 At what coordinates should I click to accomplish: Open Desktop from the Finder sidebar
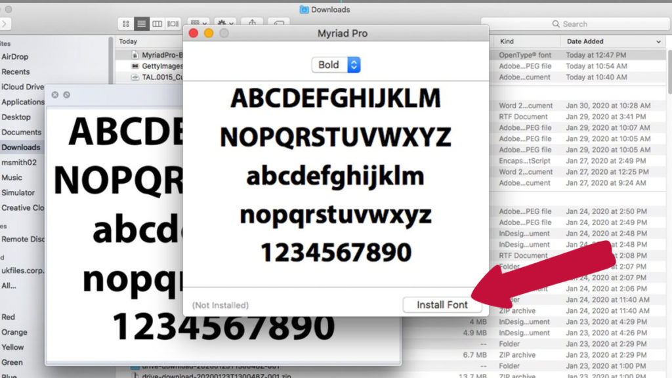coord(16,117)
